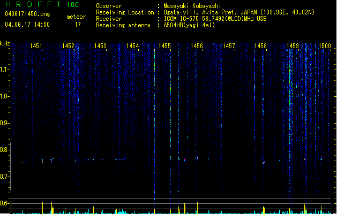Click the 0.7 kHz frequency tick label
337x214 pixels.
(x=4, y=177)
